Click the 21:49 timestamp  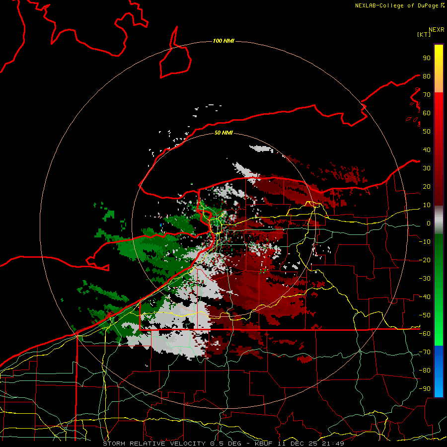point(332,444)
